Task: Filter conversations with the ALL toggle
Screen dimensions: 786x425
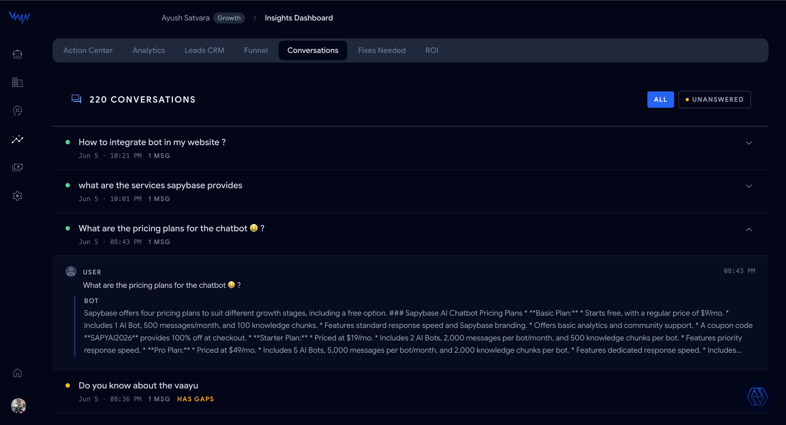Action: coord(660,99)
